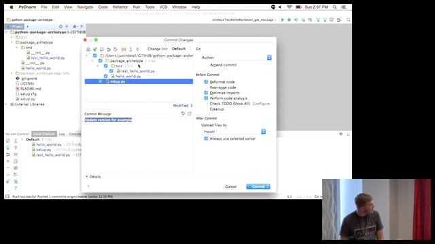Click the green Run button in toolbar
435x244 pixels.
click(x=283, y=20)
